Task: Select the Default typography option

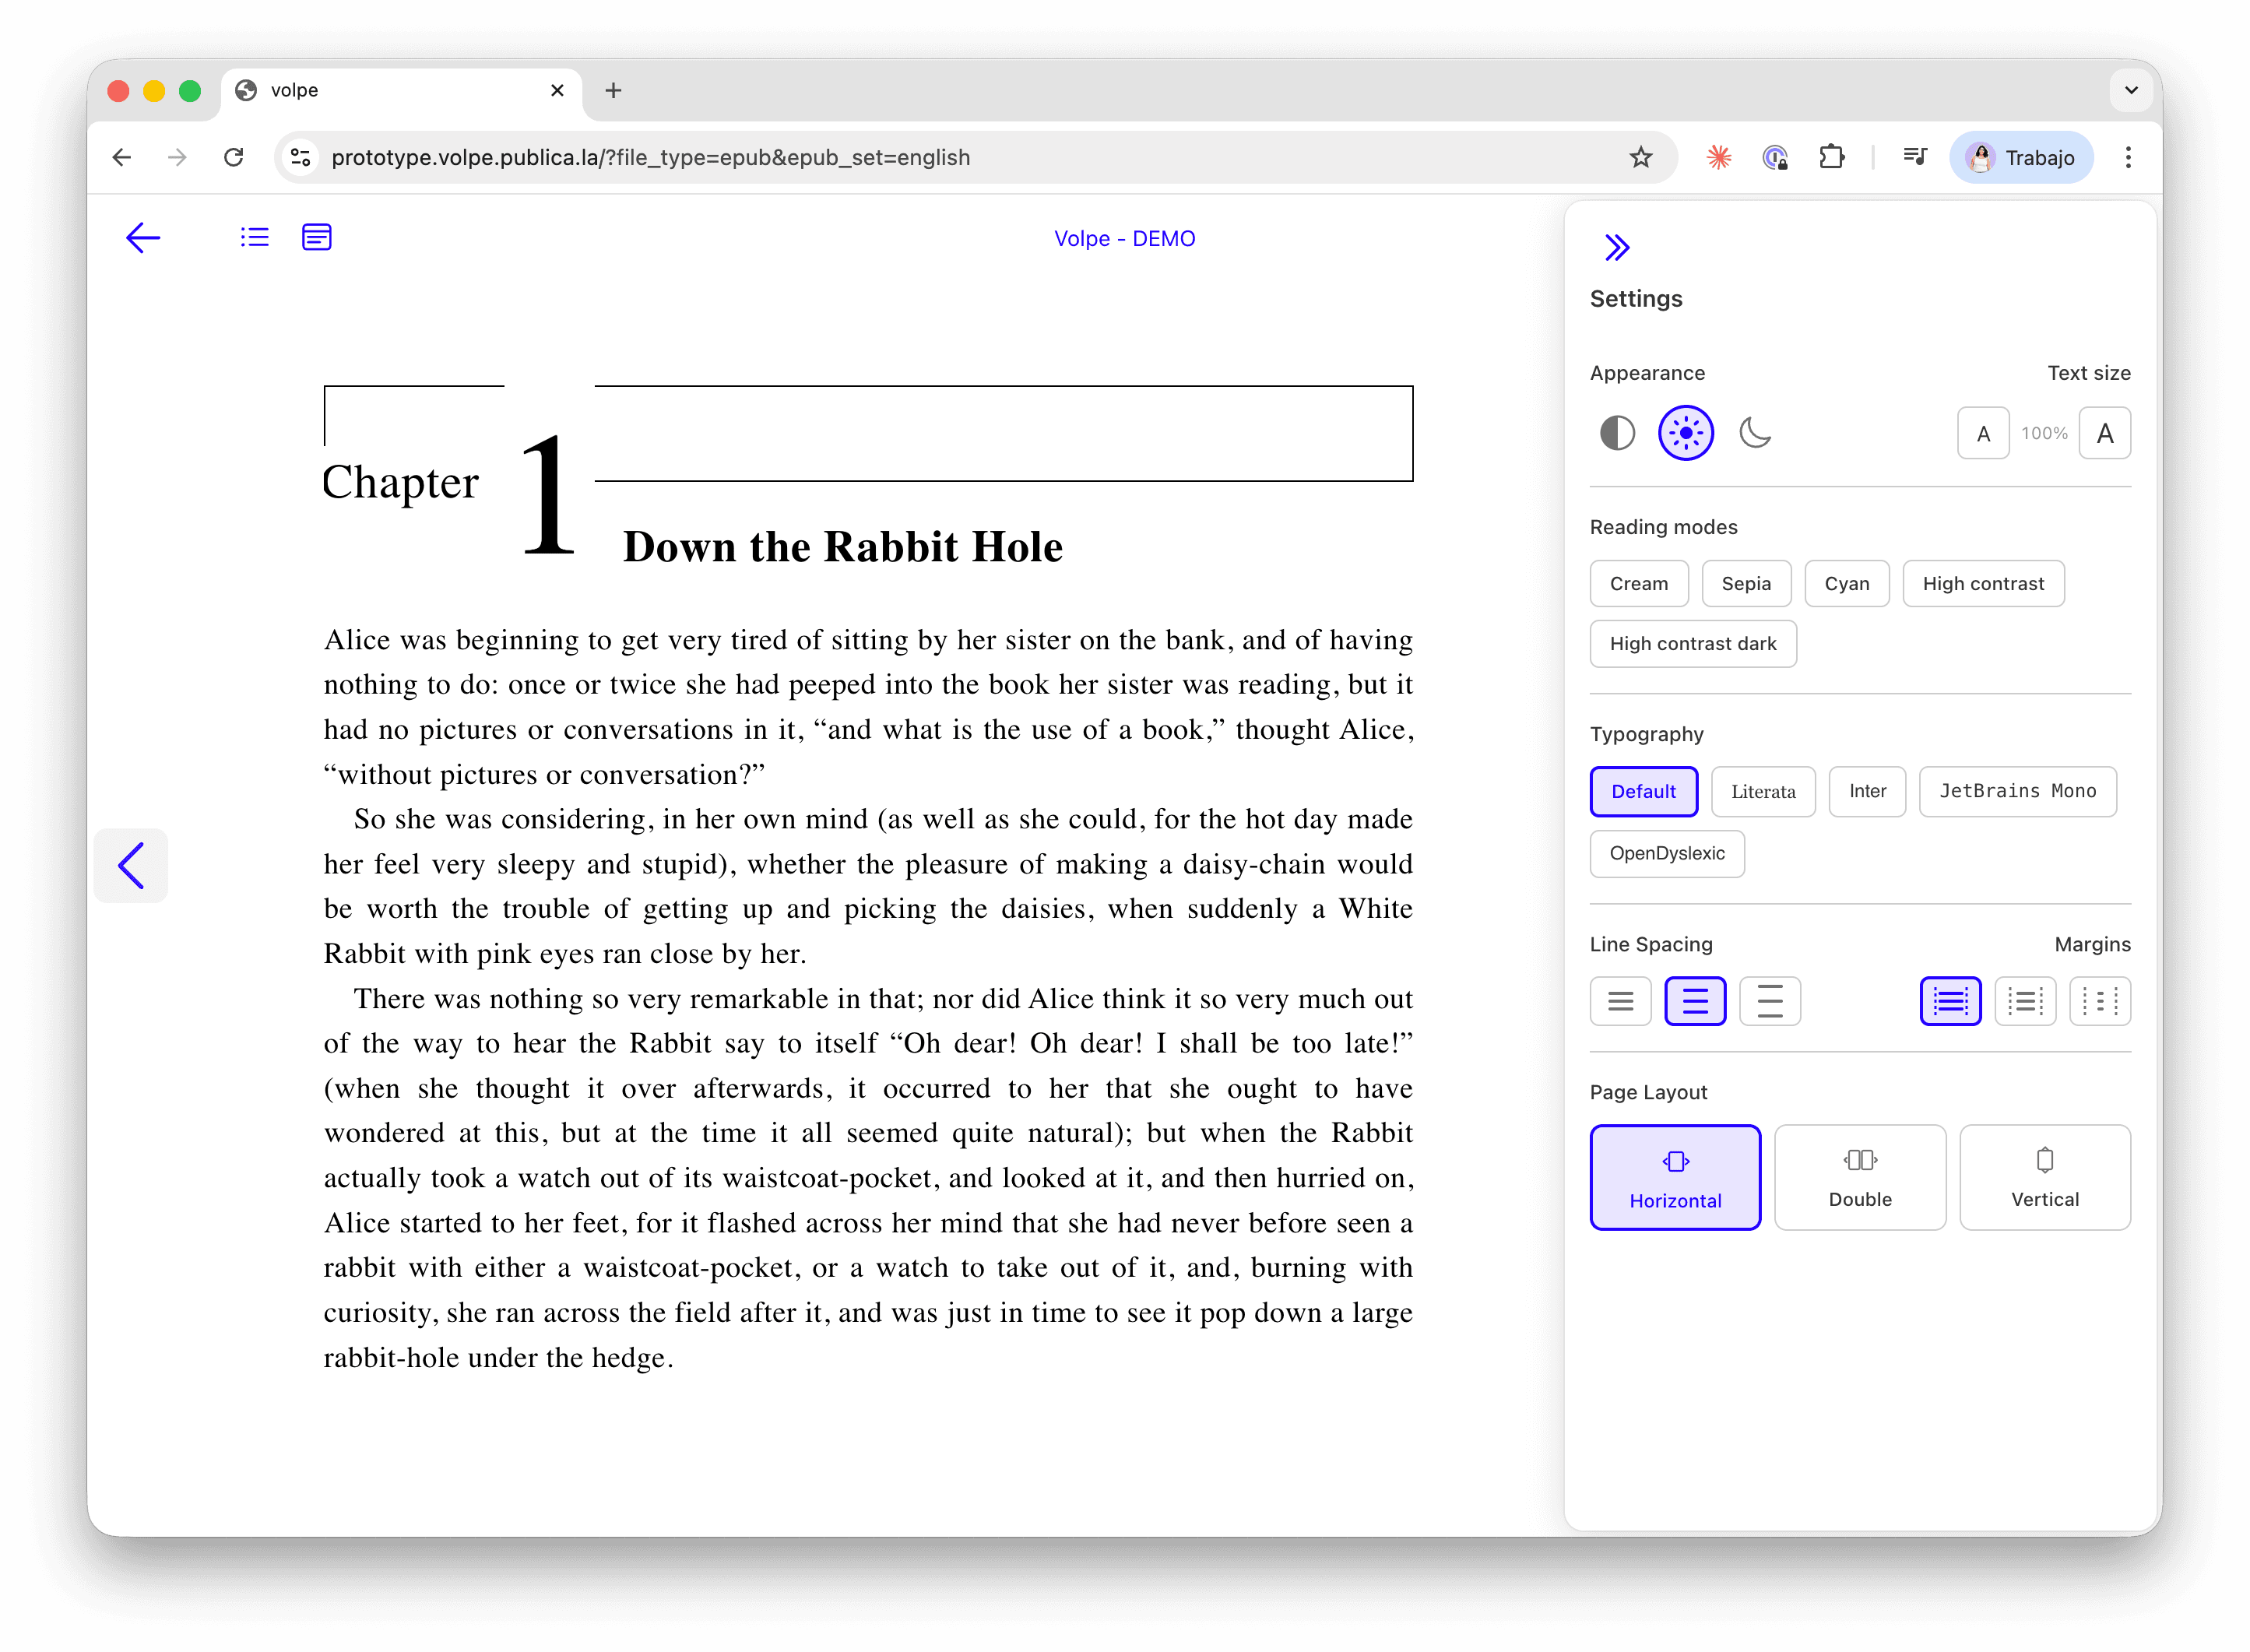Action: point(1643,791)
